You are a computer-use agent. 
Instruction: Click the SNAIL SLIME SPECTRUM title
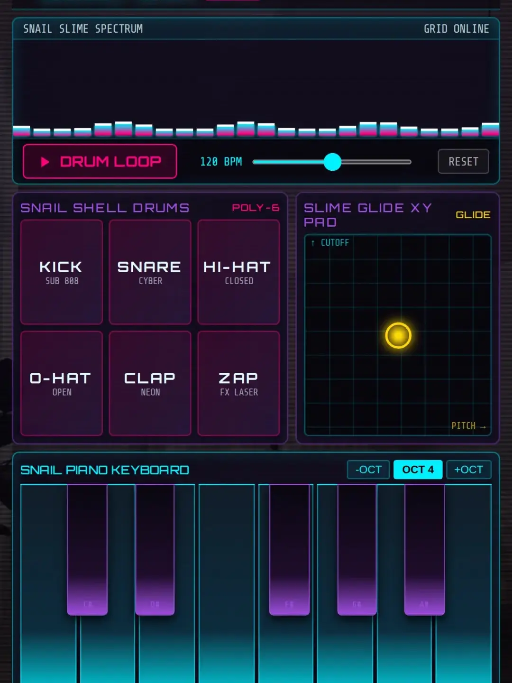(x=83, y=29)
